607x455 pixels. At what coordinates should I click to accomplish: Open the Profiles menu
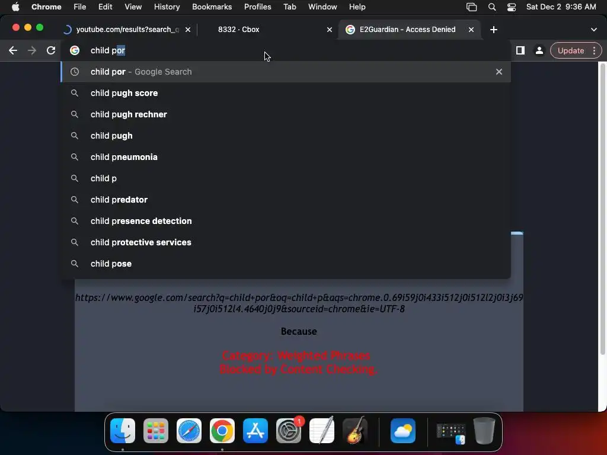click(257, 7)
